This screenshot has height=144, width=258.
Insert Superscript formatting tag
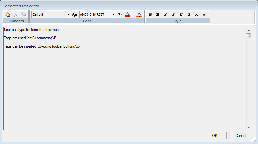coord(204,14)
